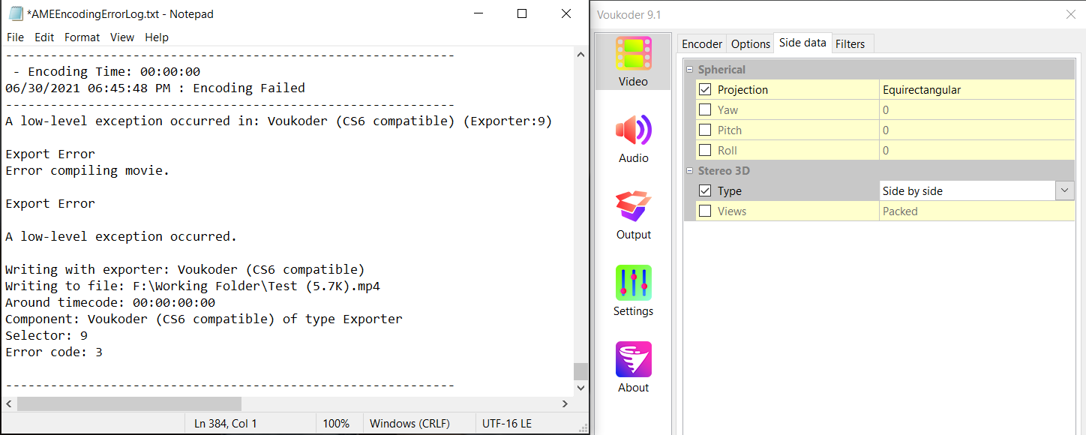Open the Format menu in Notepad

click(82, 37)
